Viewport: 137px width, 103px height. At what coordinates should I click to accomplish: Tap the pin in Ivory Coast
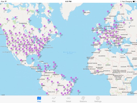click(x=98, y=71)
